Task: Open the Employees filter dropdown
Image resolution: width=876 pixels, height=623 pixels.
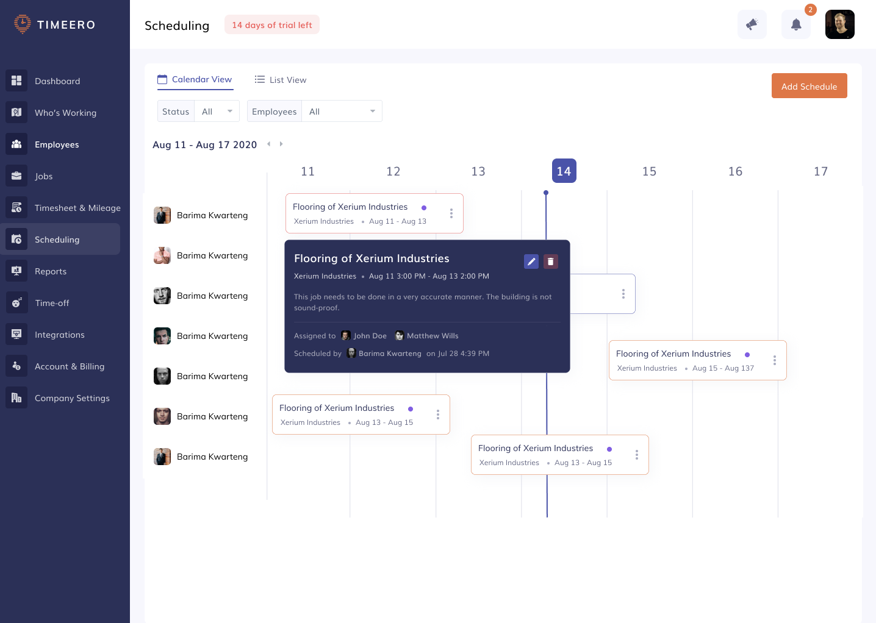Action: pos(342,111)
